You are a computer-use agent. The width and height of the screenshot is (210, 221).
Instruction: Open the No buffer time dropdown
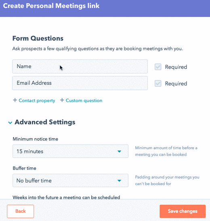(70, 181)
